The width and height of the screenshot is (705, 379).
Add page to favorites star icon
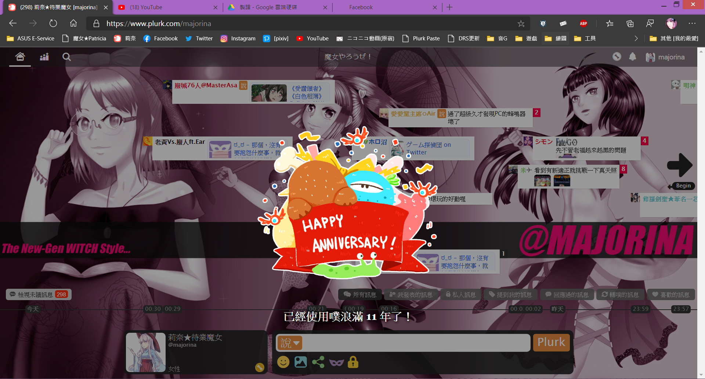(x=521, y=23)
